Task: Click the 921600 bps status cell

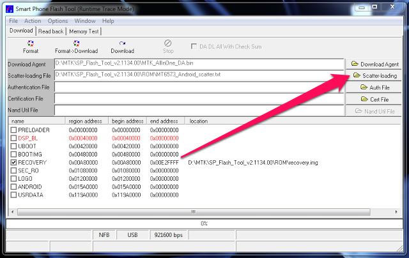Action: tap(168, 235)
